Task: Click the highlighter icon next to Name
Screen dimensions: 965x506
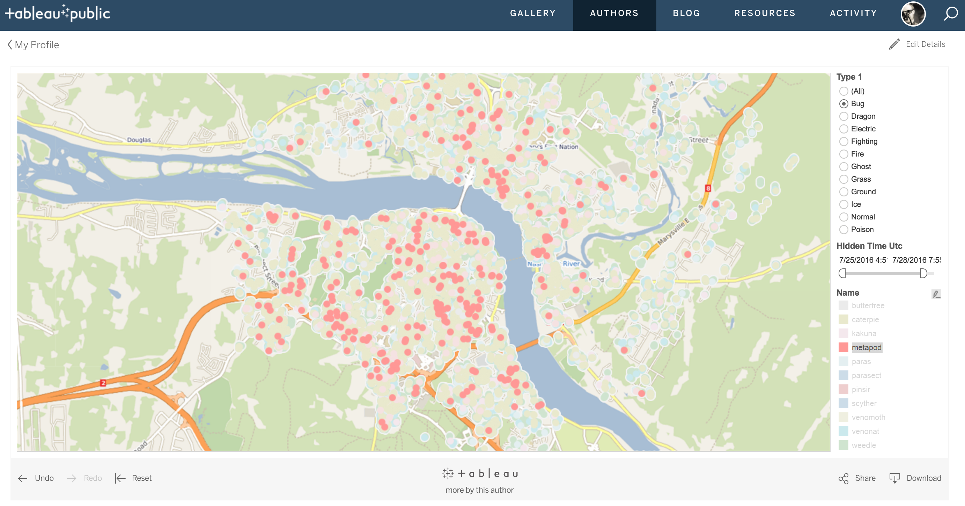Action: pos(936,294)
